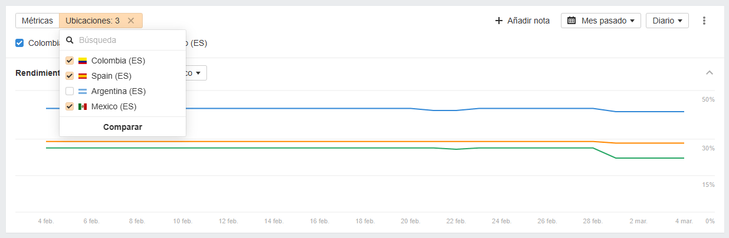Open the three-dot more options menu

click(704, 21)
